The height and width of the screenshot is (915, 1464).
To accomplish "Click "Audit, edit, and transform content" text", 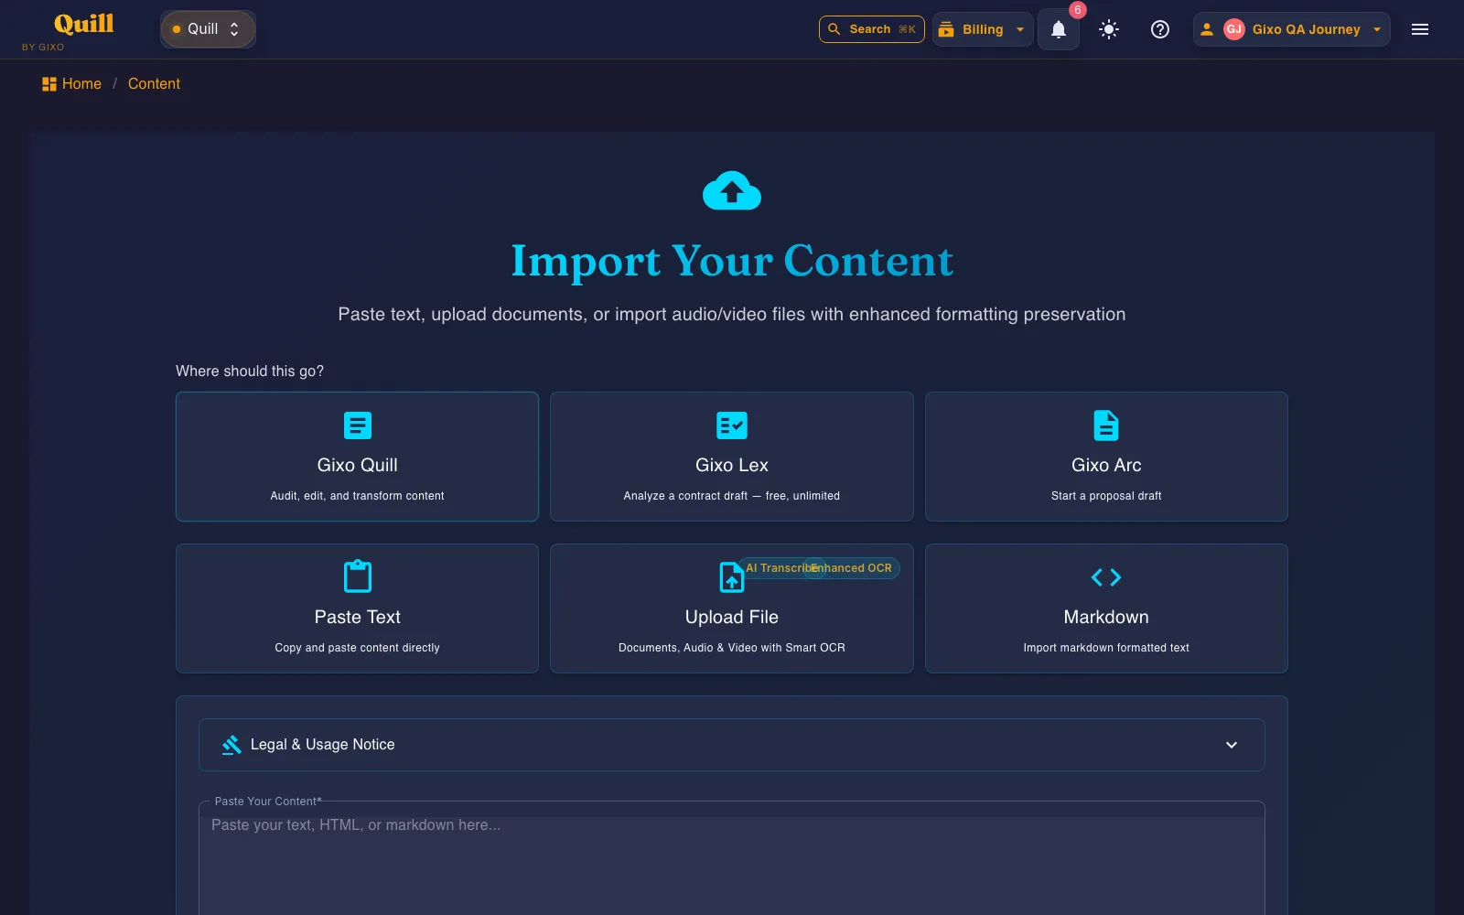I will [357, 496].
